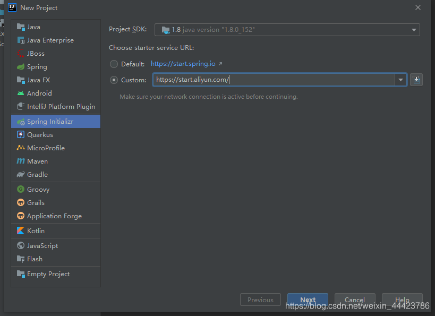Click the IntelliJ Platform Plugin icon
The width and height of the screenshot is (435, 316).
coord(21,107)
